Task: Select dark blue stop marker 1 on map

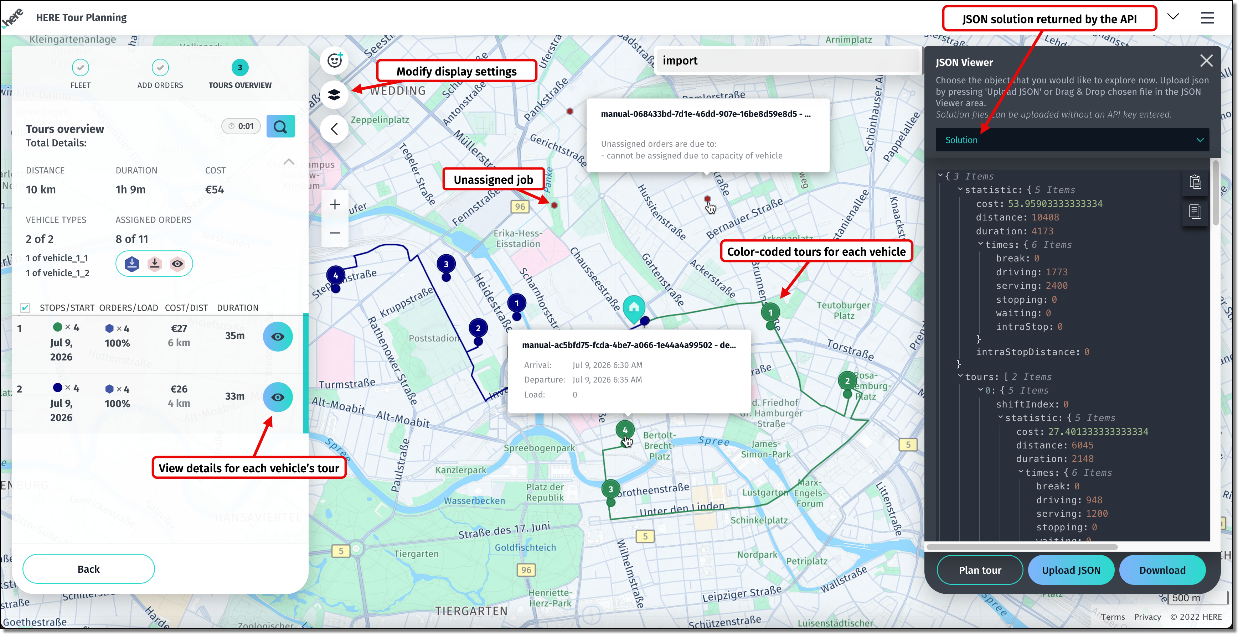Action: click(517, 303)
